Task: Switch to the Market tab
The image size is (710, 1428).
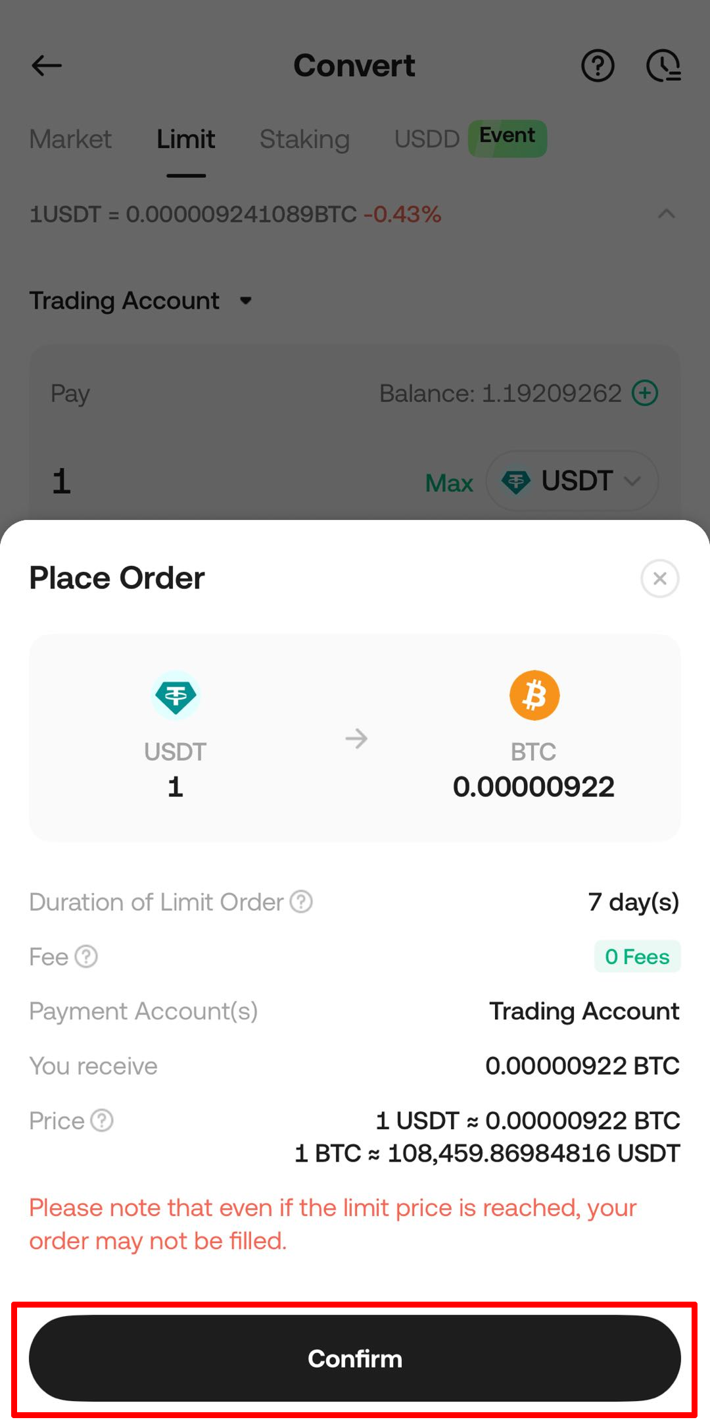Action: click(x=70, y=140)
